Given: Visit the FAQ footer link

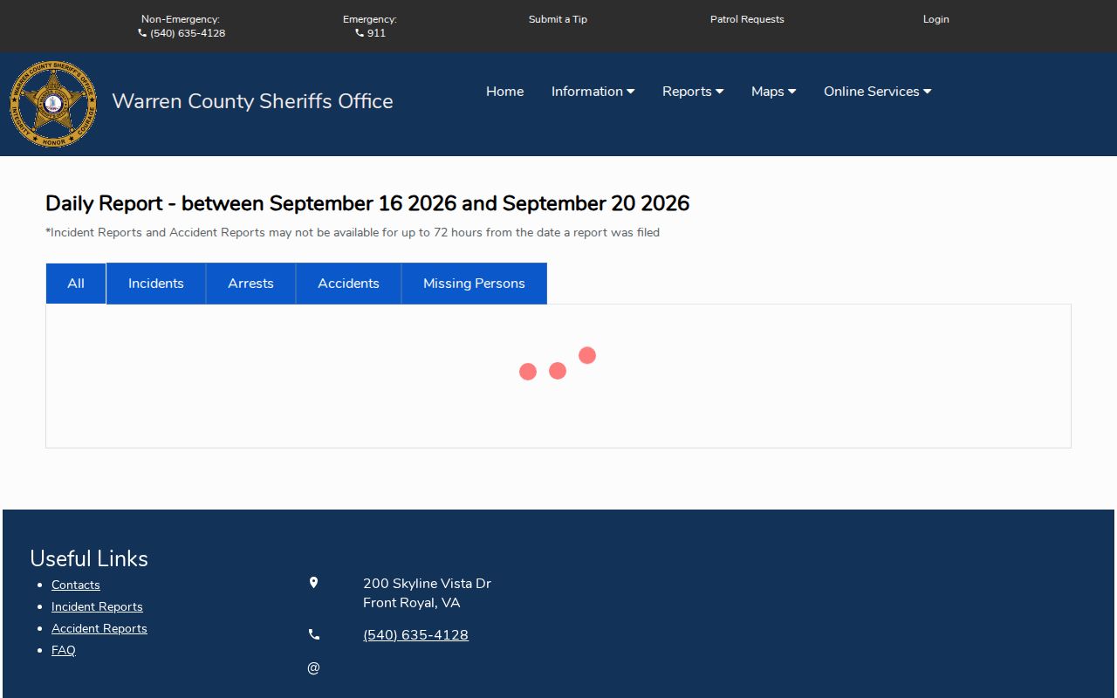Looking at the screenshot, I should (64, 651).
